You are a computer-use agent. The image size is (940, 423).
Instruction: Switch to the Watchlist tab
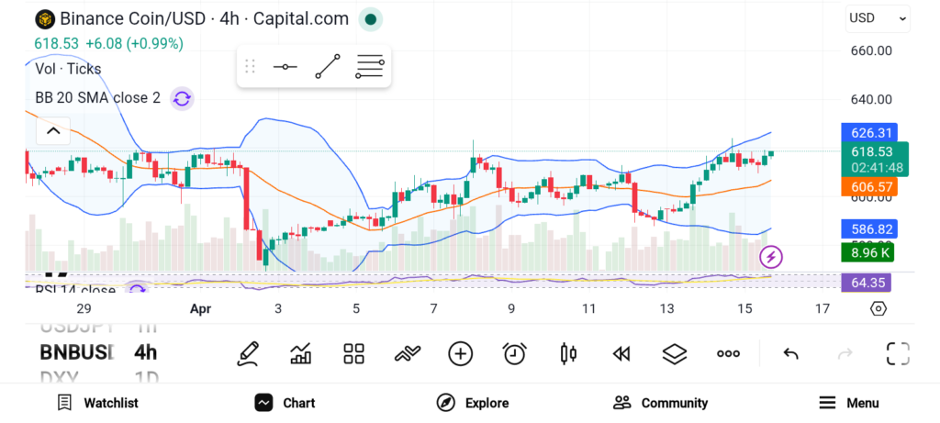97,403
